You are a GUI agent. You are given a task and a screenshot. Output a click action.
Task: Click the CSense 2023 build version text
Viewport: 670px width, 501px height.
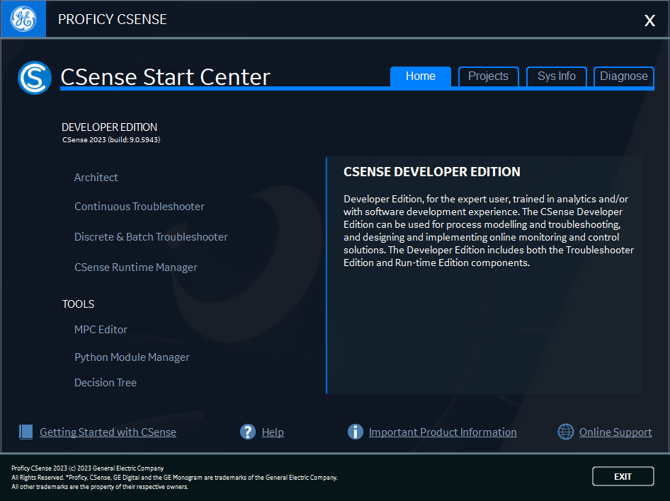point(111,140)
